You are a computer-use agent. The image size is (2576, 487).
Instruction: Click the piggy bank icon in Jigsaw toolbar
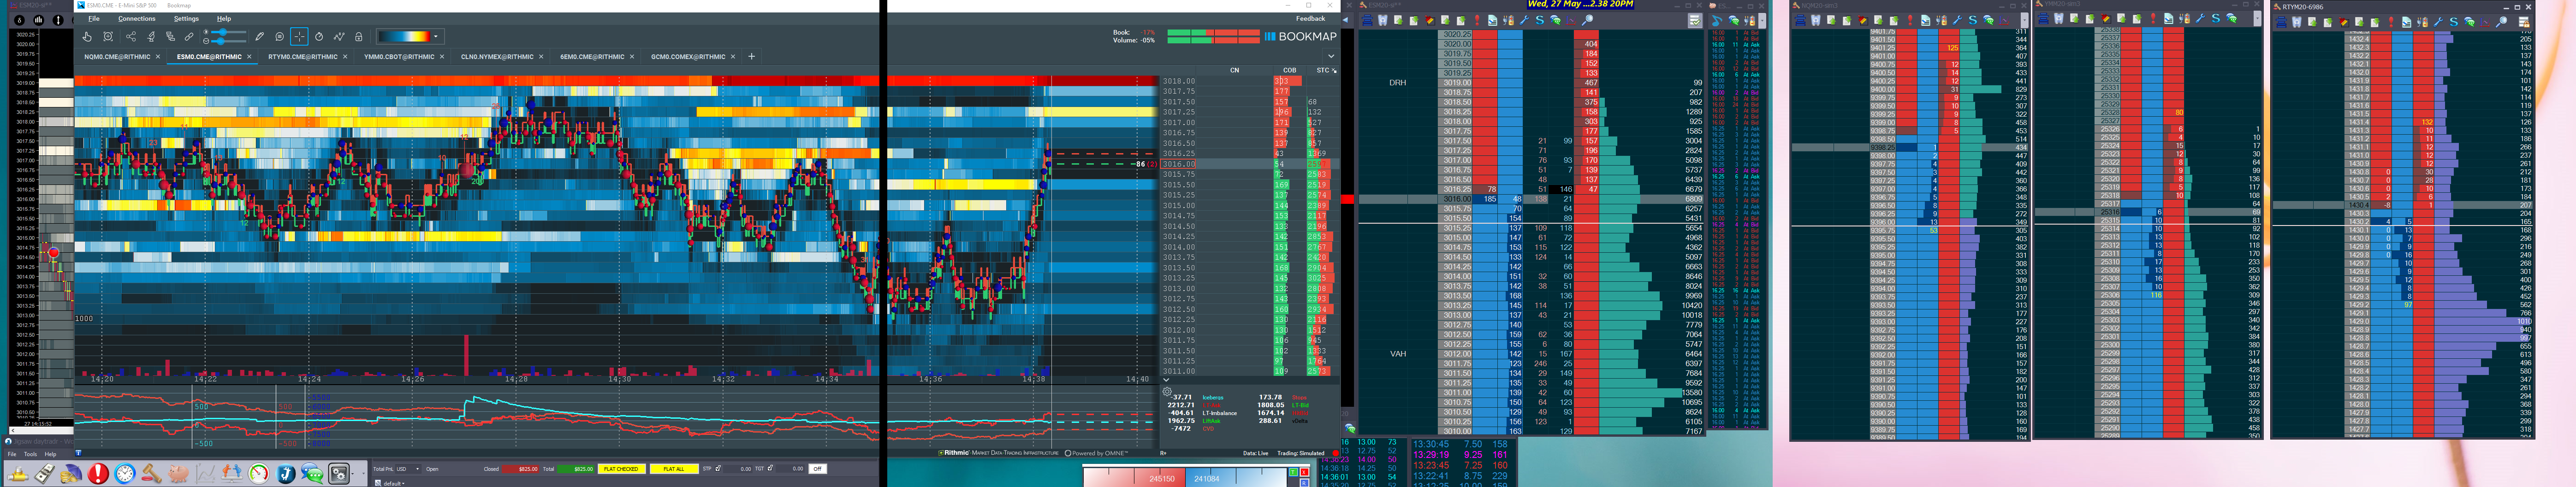pos(179,474)
